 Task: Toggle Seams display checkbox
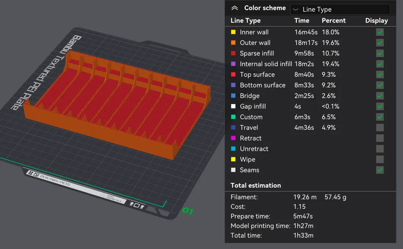380,170
